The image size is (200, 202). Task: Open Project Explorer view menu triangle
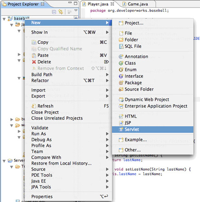point(76,10)
